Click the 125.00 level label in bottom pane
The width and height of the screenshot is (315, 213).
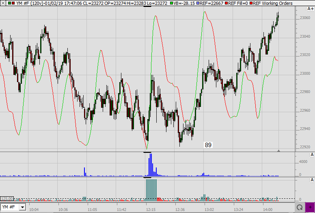click(x=7, y=199)
